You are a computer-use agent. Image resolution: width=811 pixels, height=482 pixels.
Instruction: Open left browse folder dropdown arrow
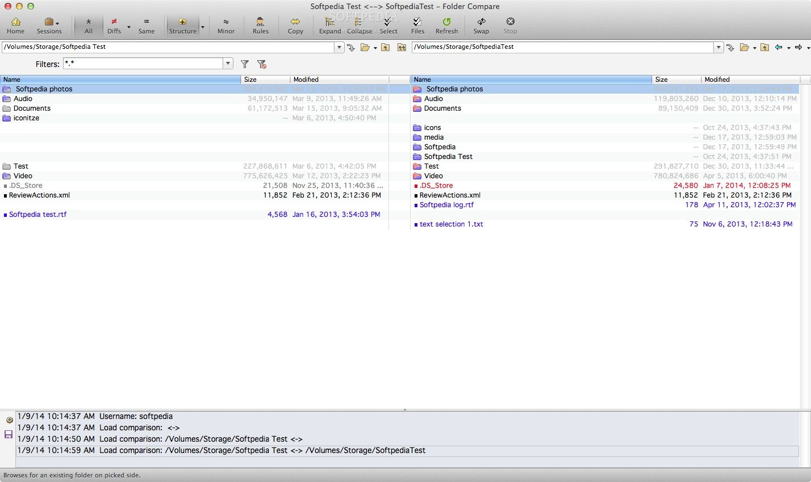click(x=375, y=48)
